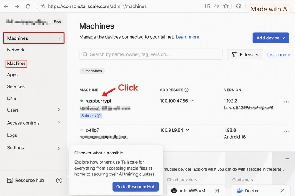Open Users in the sidebar
The width and height of the screenshot is (295, 196).
(x=13, y=110)
